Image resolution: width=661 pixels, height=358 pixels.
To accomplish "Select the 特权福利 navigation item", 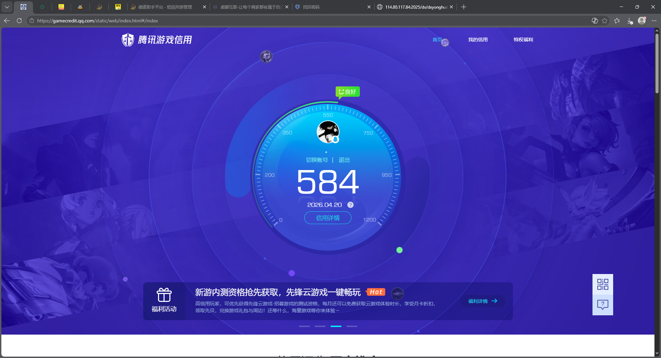I will click(523, 40).
